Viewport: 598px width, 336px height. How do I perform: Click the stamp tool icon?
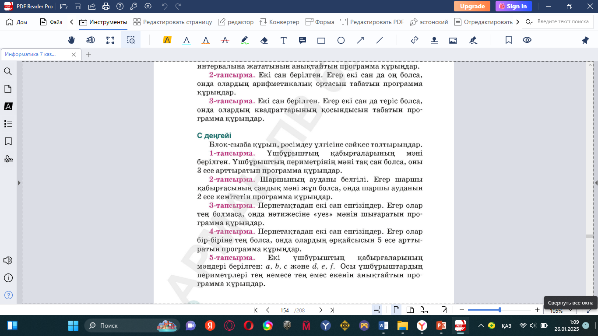[434, 40]
